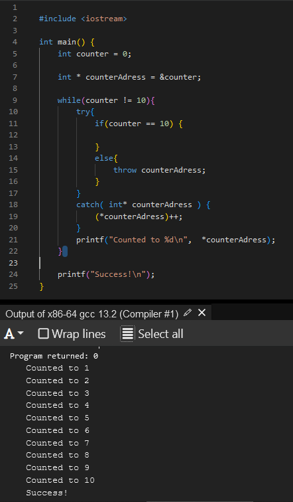This screenshot has height=502, width=293.
Task: Click the Select all lines icon
Action: point(127,334)
